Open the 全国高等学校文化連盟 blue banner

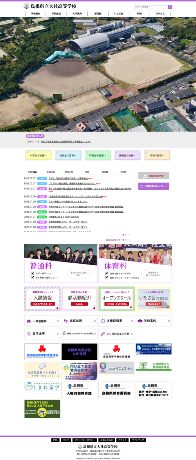tap(154, 349)
